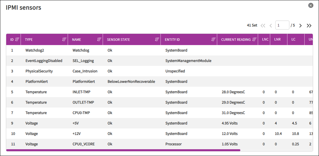This screenshot has height=156, width=319.
Task: Click the LC column header
Action: (293, 40)
